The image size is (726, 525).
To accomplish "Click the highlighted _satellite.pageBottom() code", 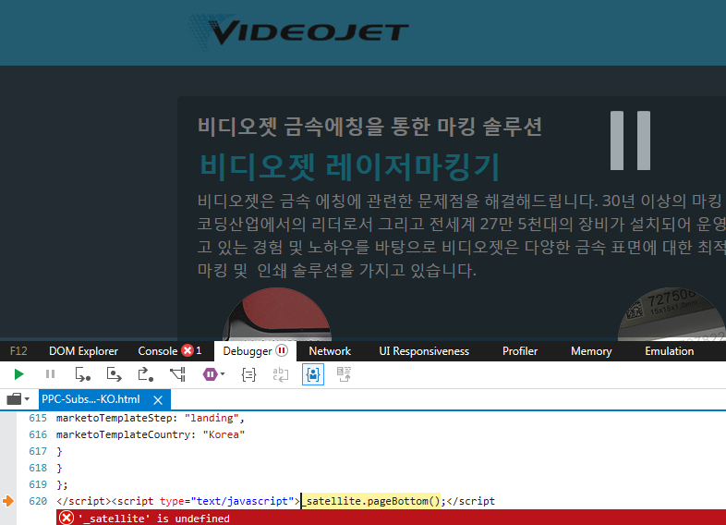I will click(x=373, y=501).
